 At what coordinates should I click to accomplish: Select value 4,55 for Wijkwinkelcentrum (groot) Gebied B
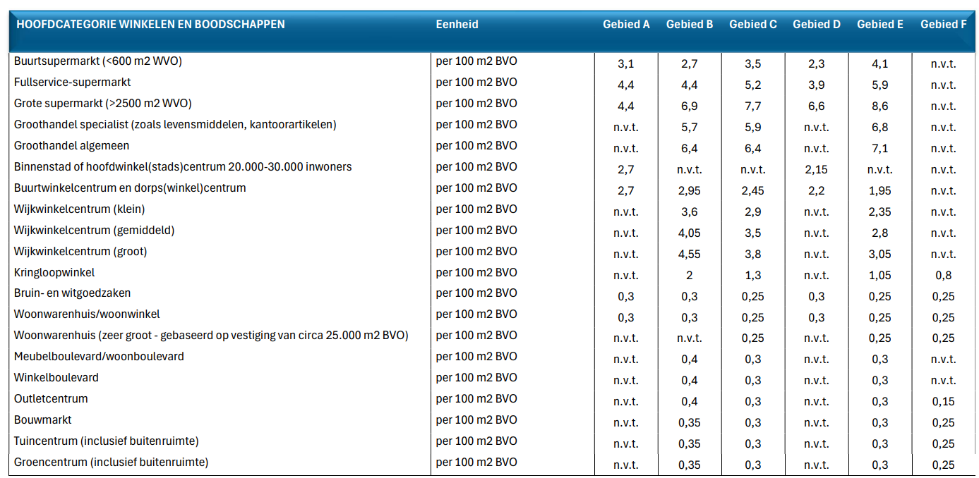pyautogui.click(x=687, y=252)
